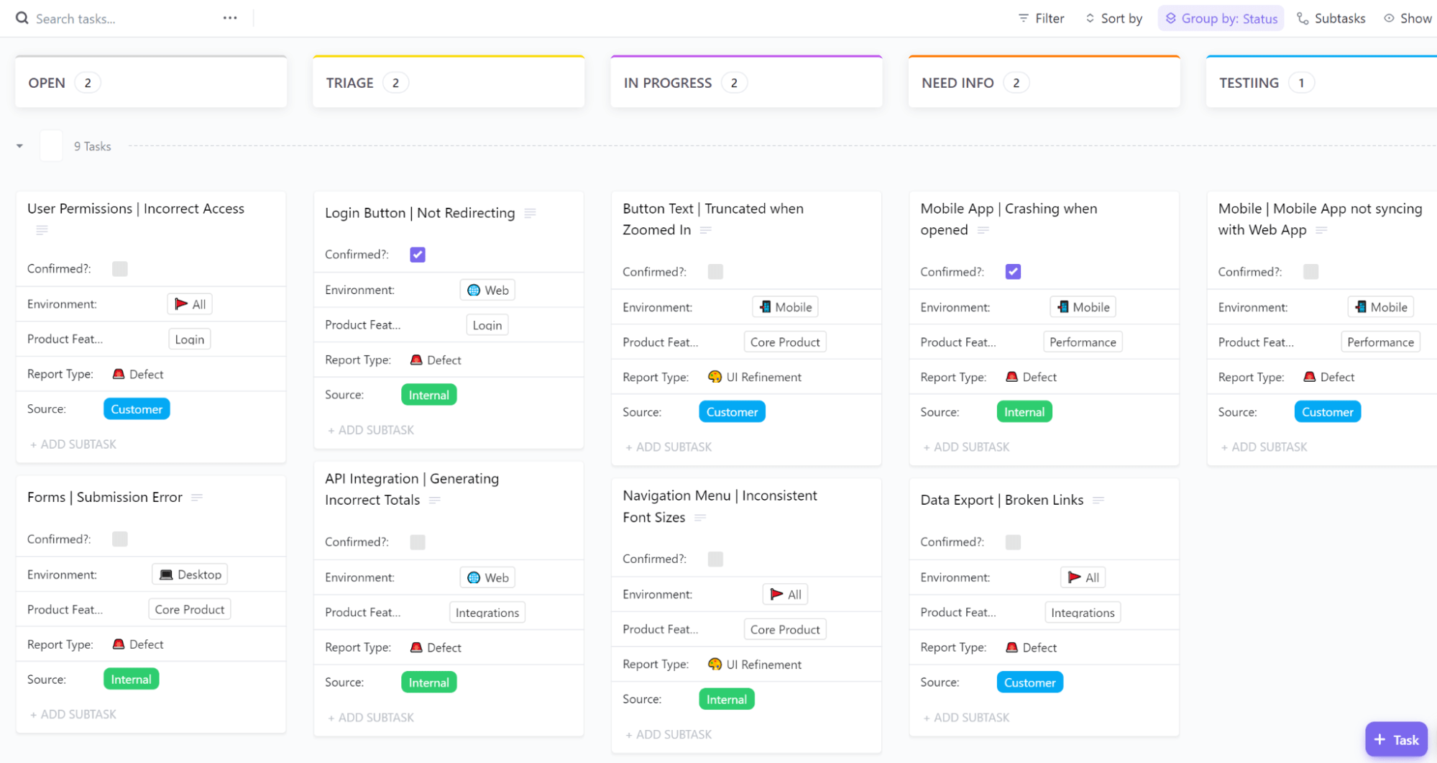Click the blue Customer source tag on Data Export
Image resolution: width=1437 pixels, height=763 pixels.
pyautogui.click(x=1029, y=682)
